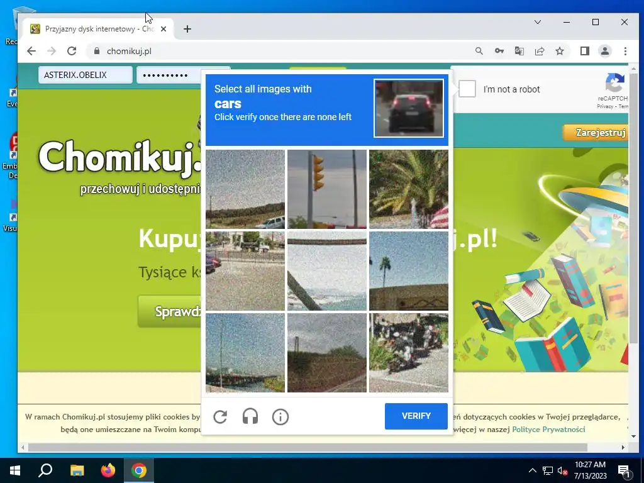Viewport: 644px width, 483px height.
Task: Expand the tab search chevron
Action: pyautogui.click(x=537, y=22)
